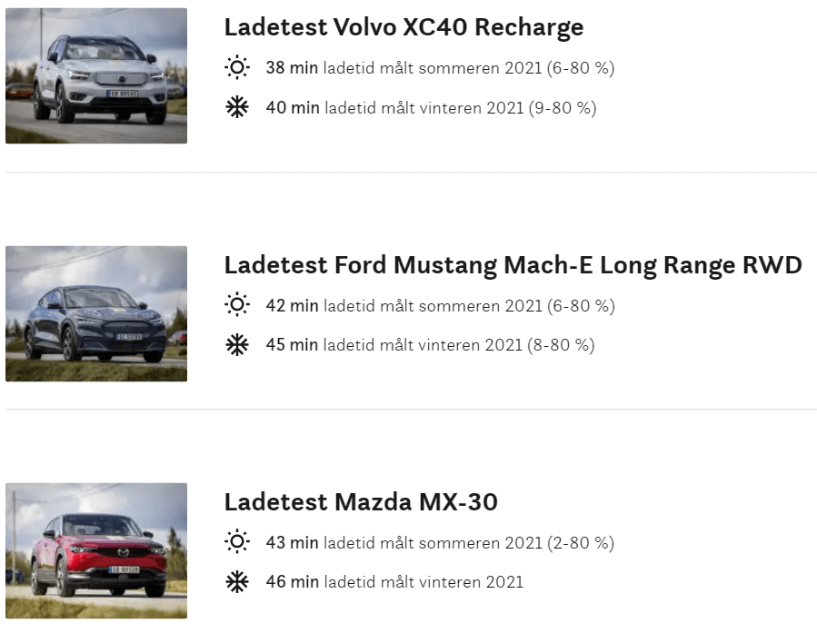Screen dimensions: 817x633
Task: Click Volvo's 40 min winter charging time
Action: (x=292, y=108)
